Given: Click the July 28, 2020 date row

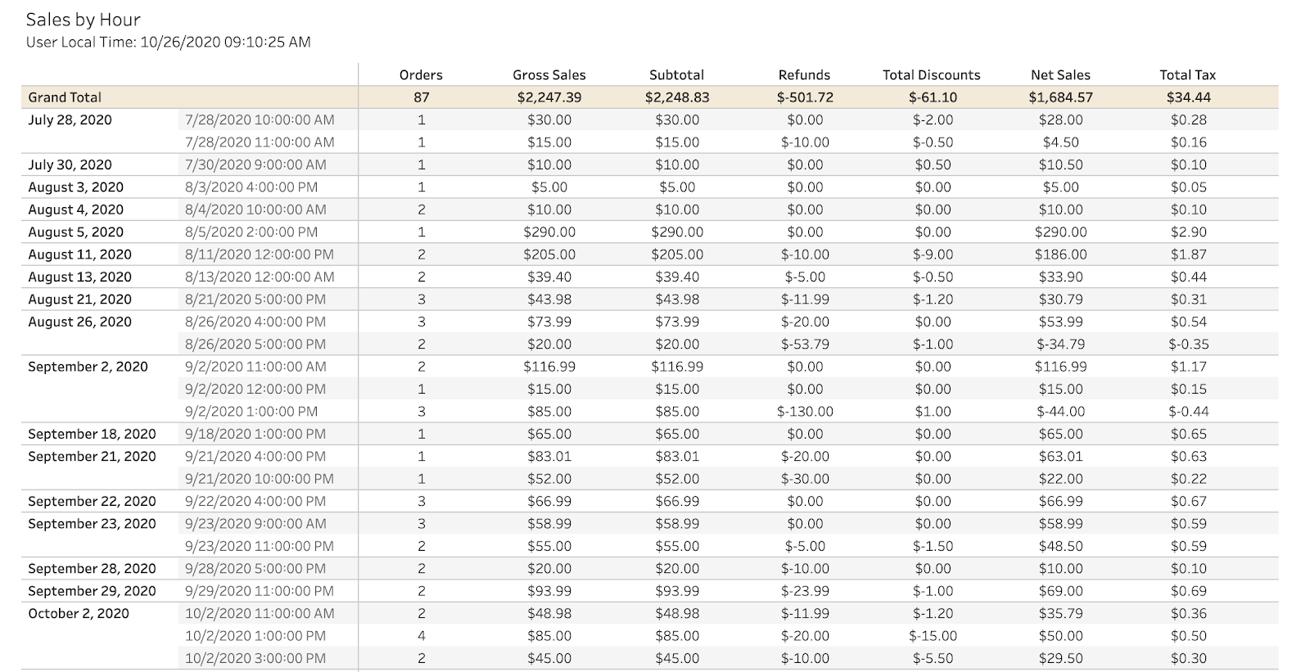Looking at the screenshot, I should click(x=70, y=120).
